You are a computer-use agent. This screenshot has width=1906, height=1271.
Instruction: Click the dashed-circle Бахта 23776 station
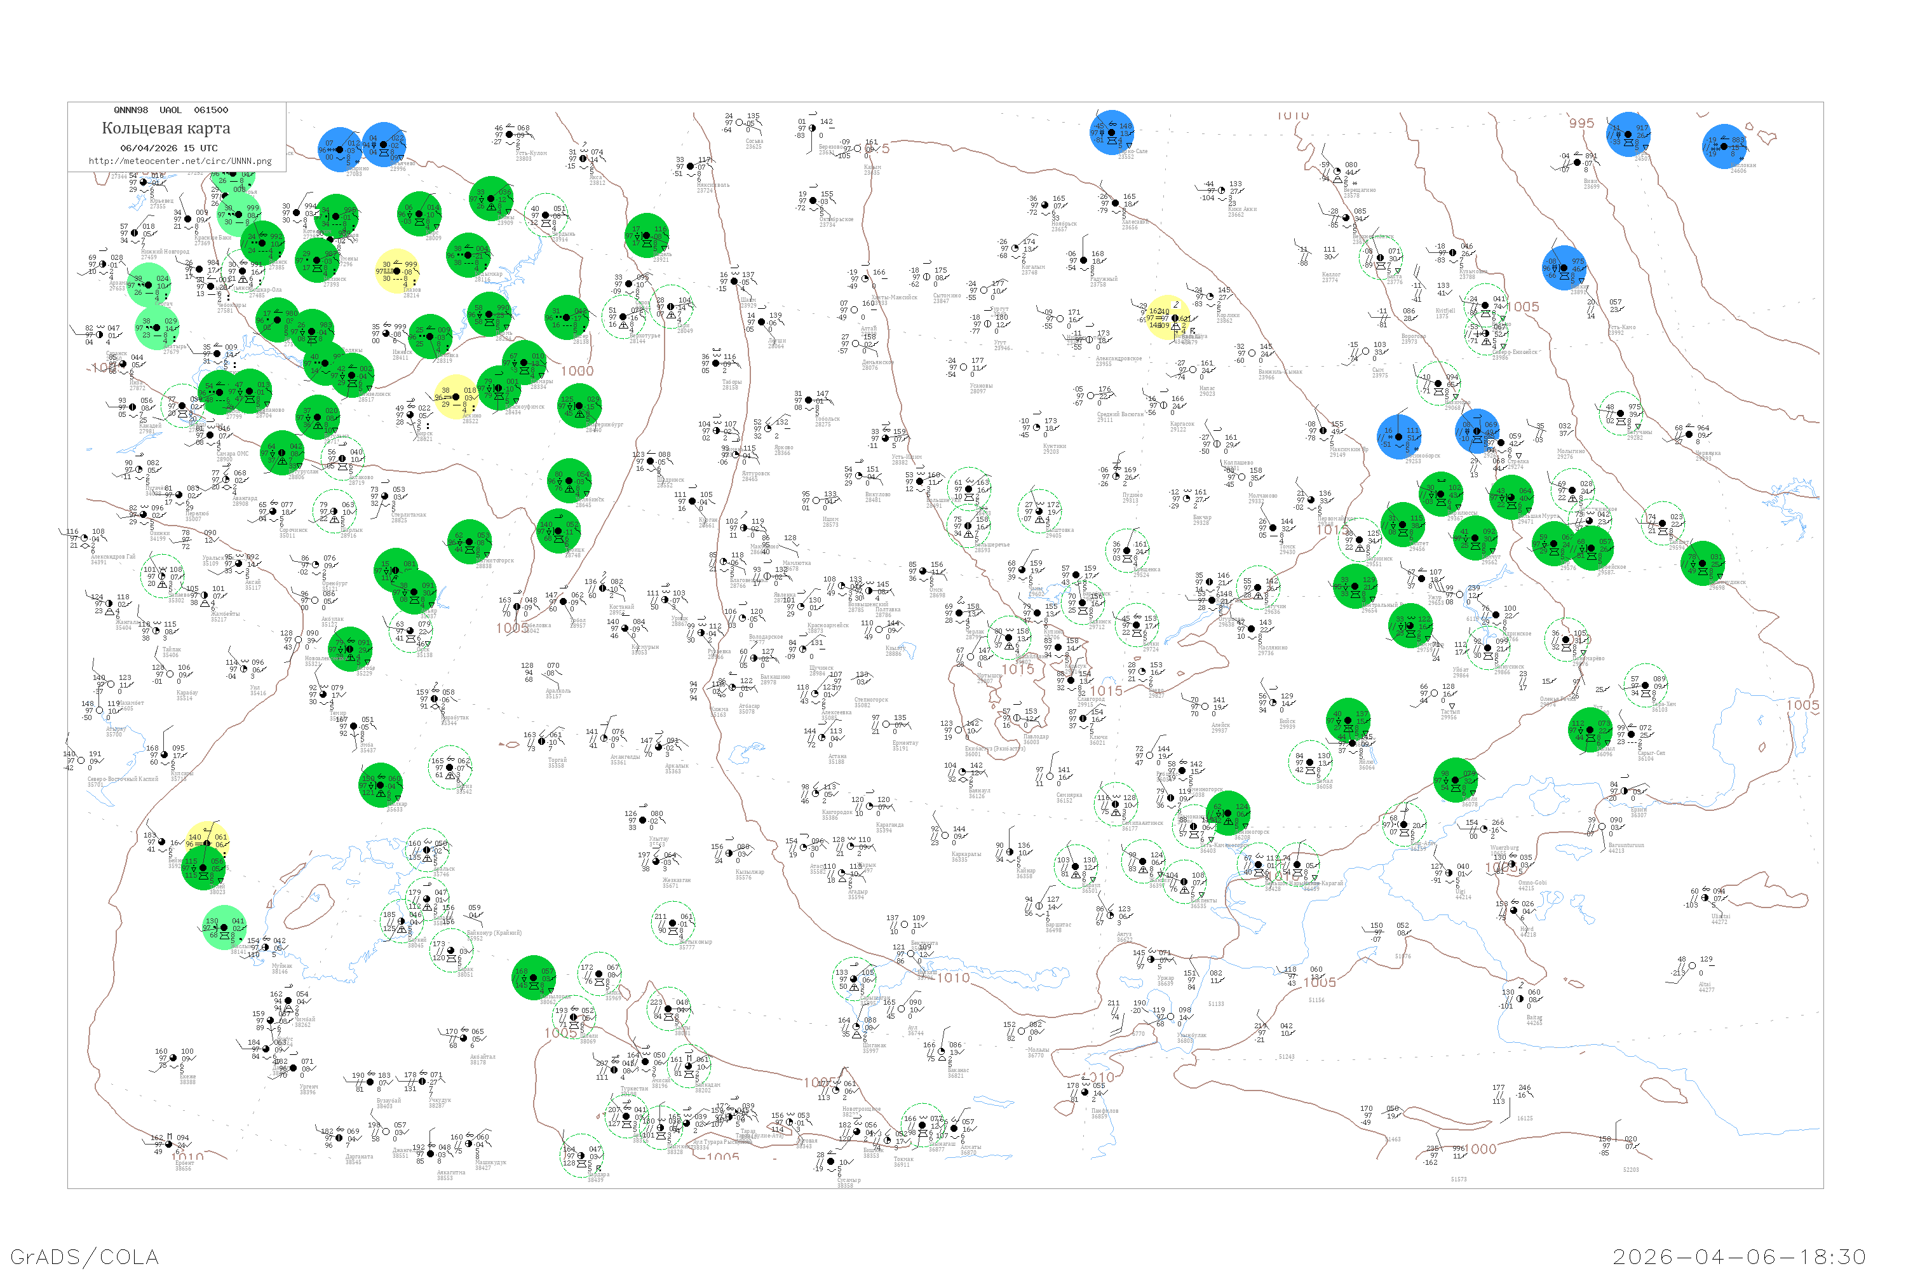pyautogui.click(x=1381, y=258)
